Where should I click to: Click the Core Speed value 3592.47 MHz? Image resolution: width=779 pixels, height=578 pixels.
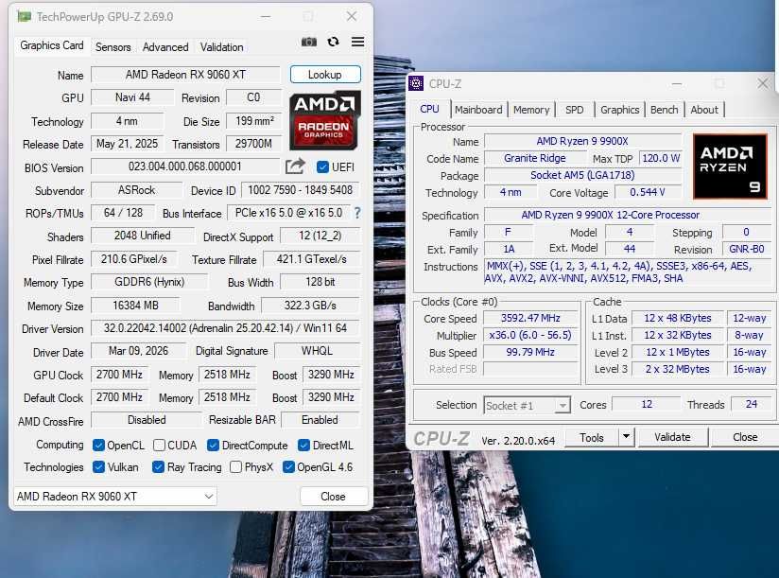[x=530, y=318]
